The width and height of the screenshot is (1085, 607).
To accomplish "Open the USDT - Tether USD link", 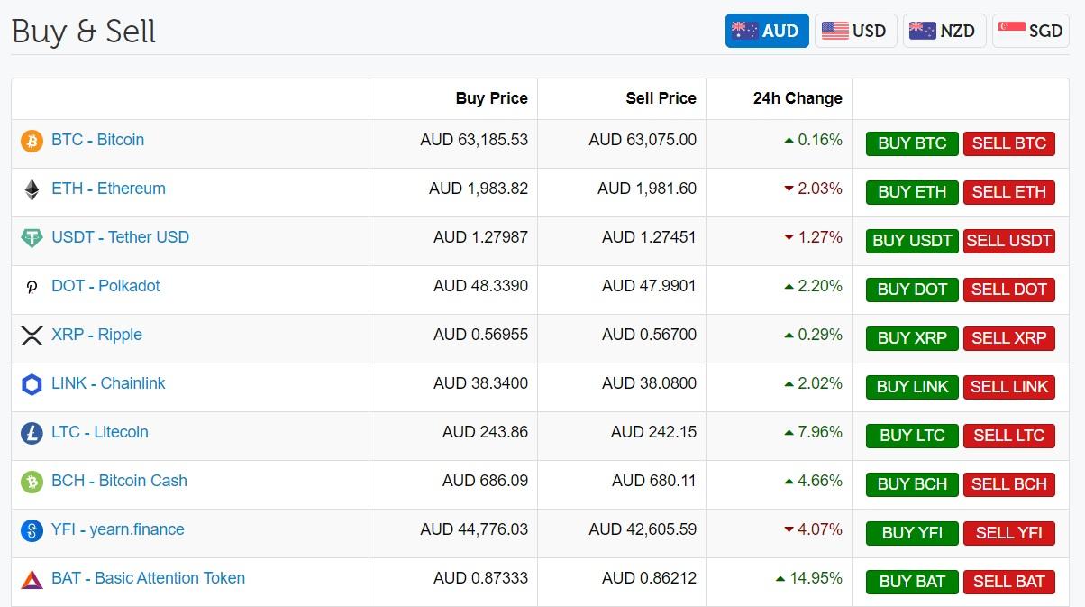I will click(120, 237).
